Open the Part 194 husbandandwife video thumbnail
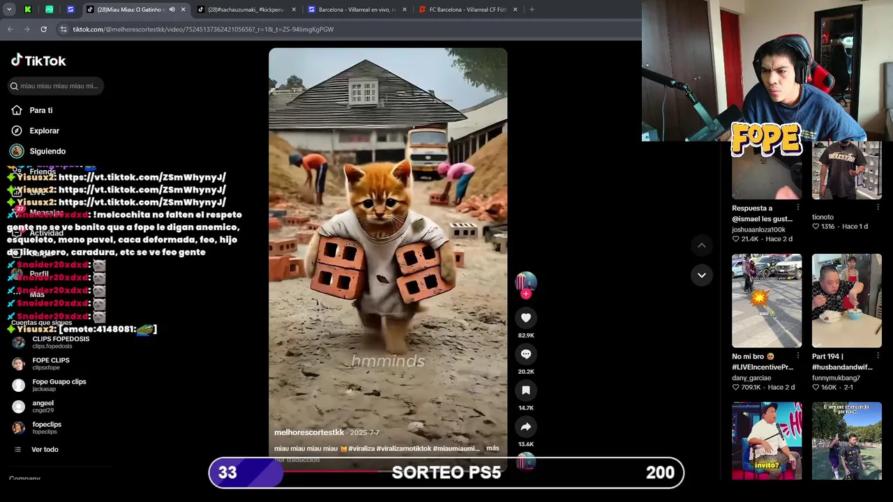This screenshot has height=502, width=893. (x=846, y=301)
